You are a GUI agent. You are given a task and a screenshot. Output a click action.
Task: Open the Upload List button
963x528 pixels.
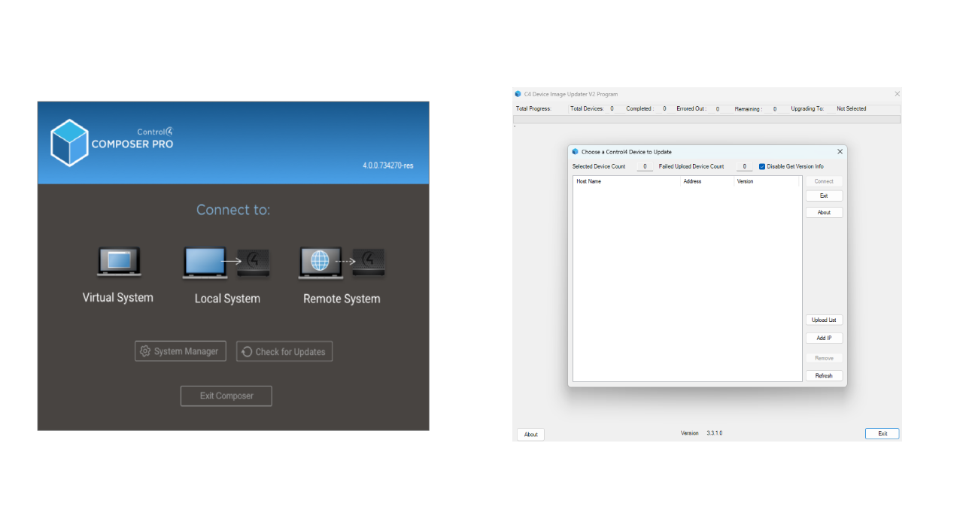click(x=824, y=320)
